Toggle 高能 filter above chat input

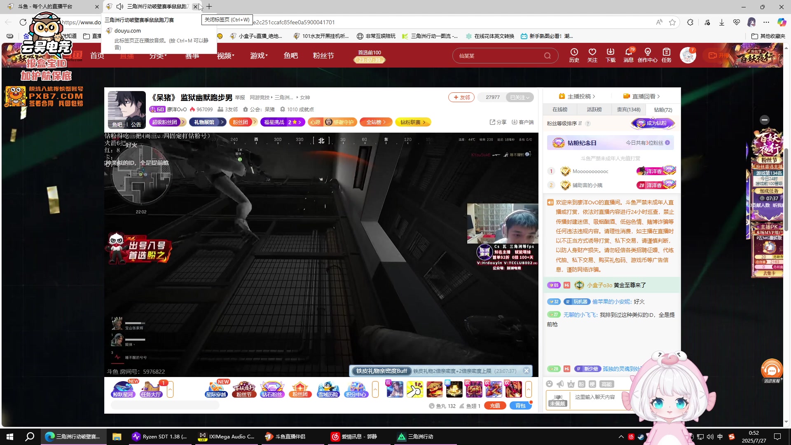coord(606,384)
